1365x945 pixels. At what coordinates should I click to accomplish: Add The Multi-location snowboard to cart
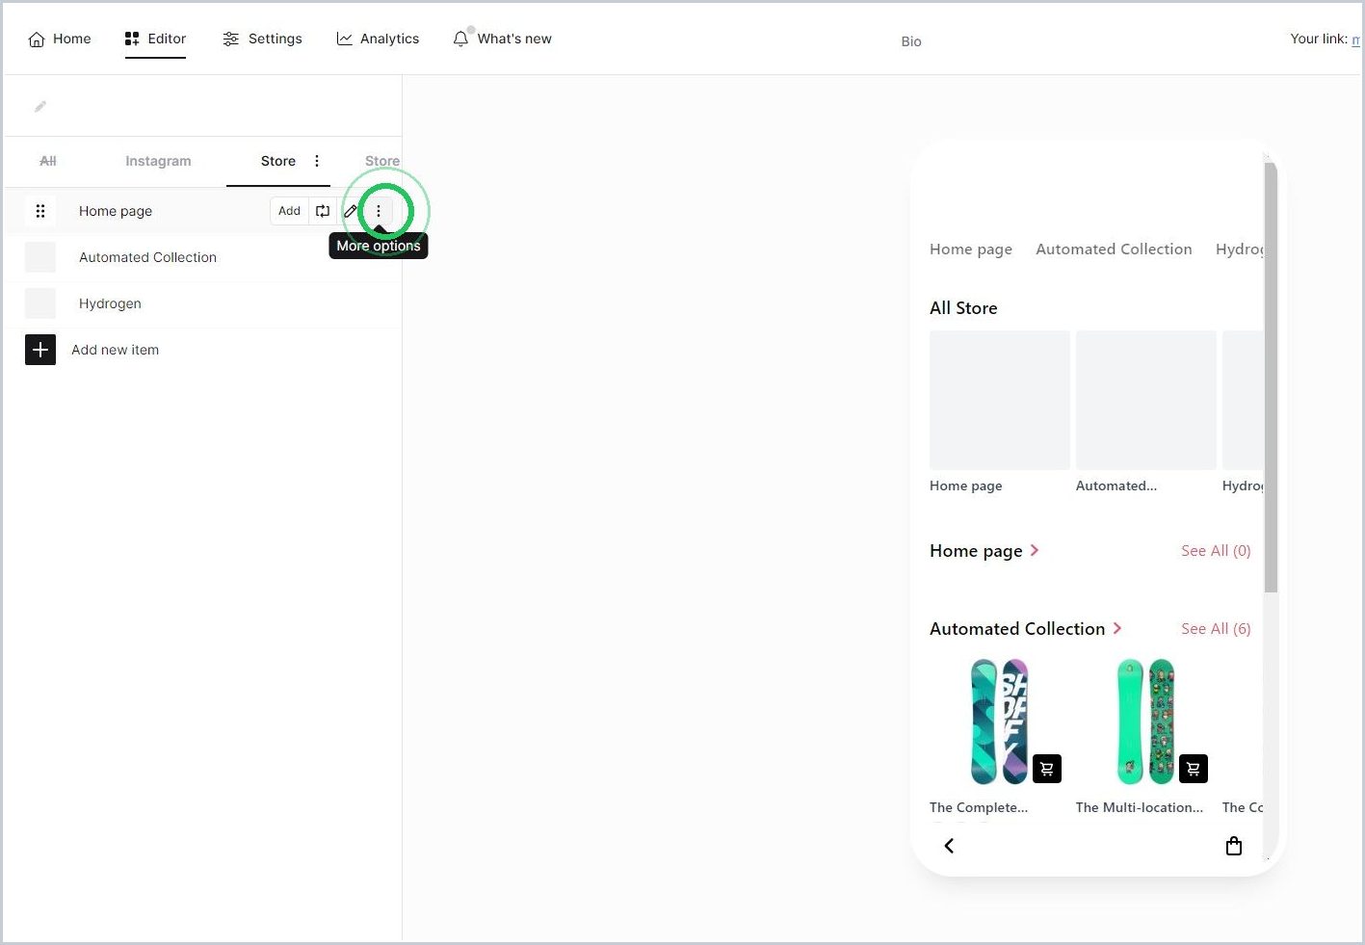coord(1194,769)
